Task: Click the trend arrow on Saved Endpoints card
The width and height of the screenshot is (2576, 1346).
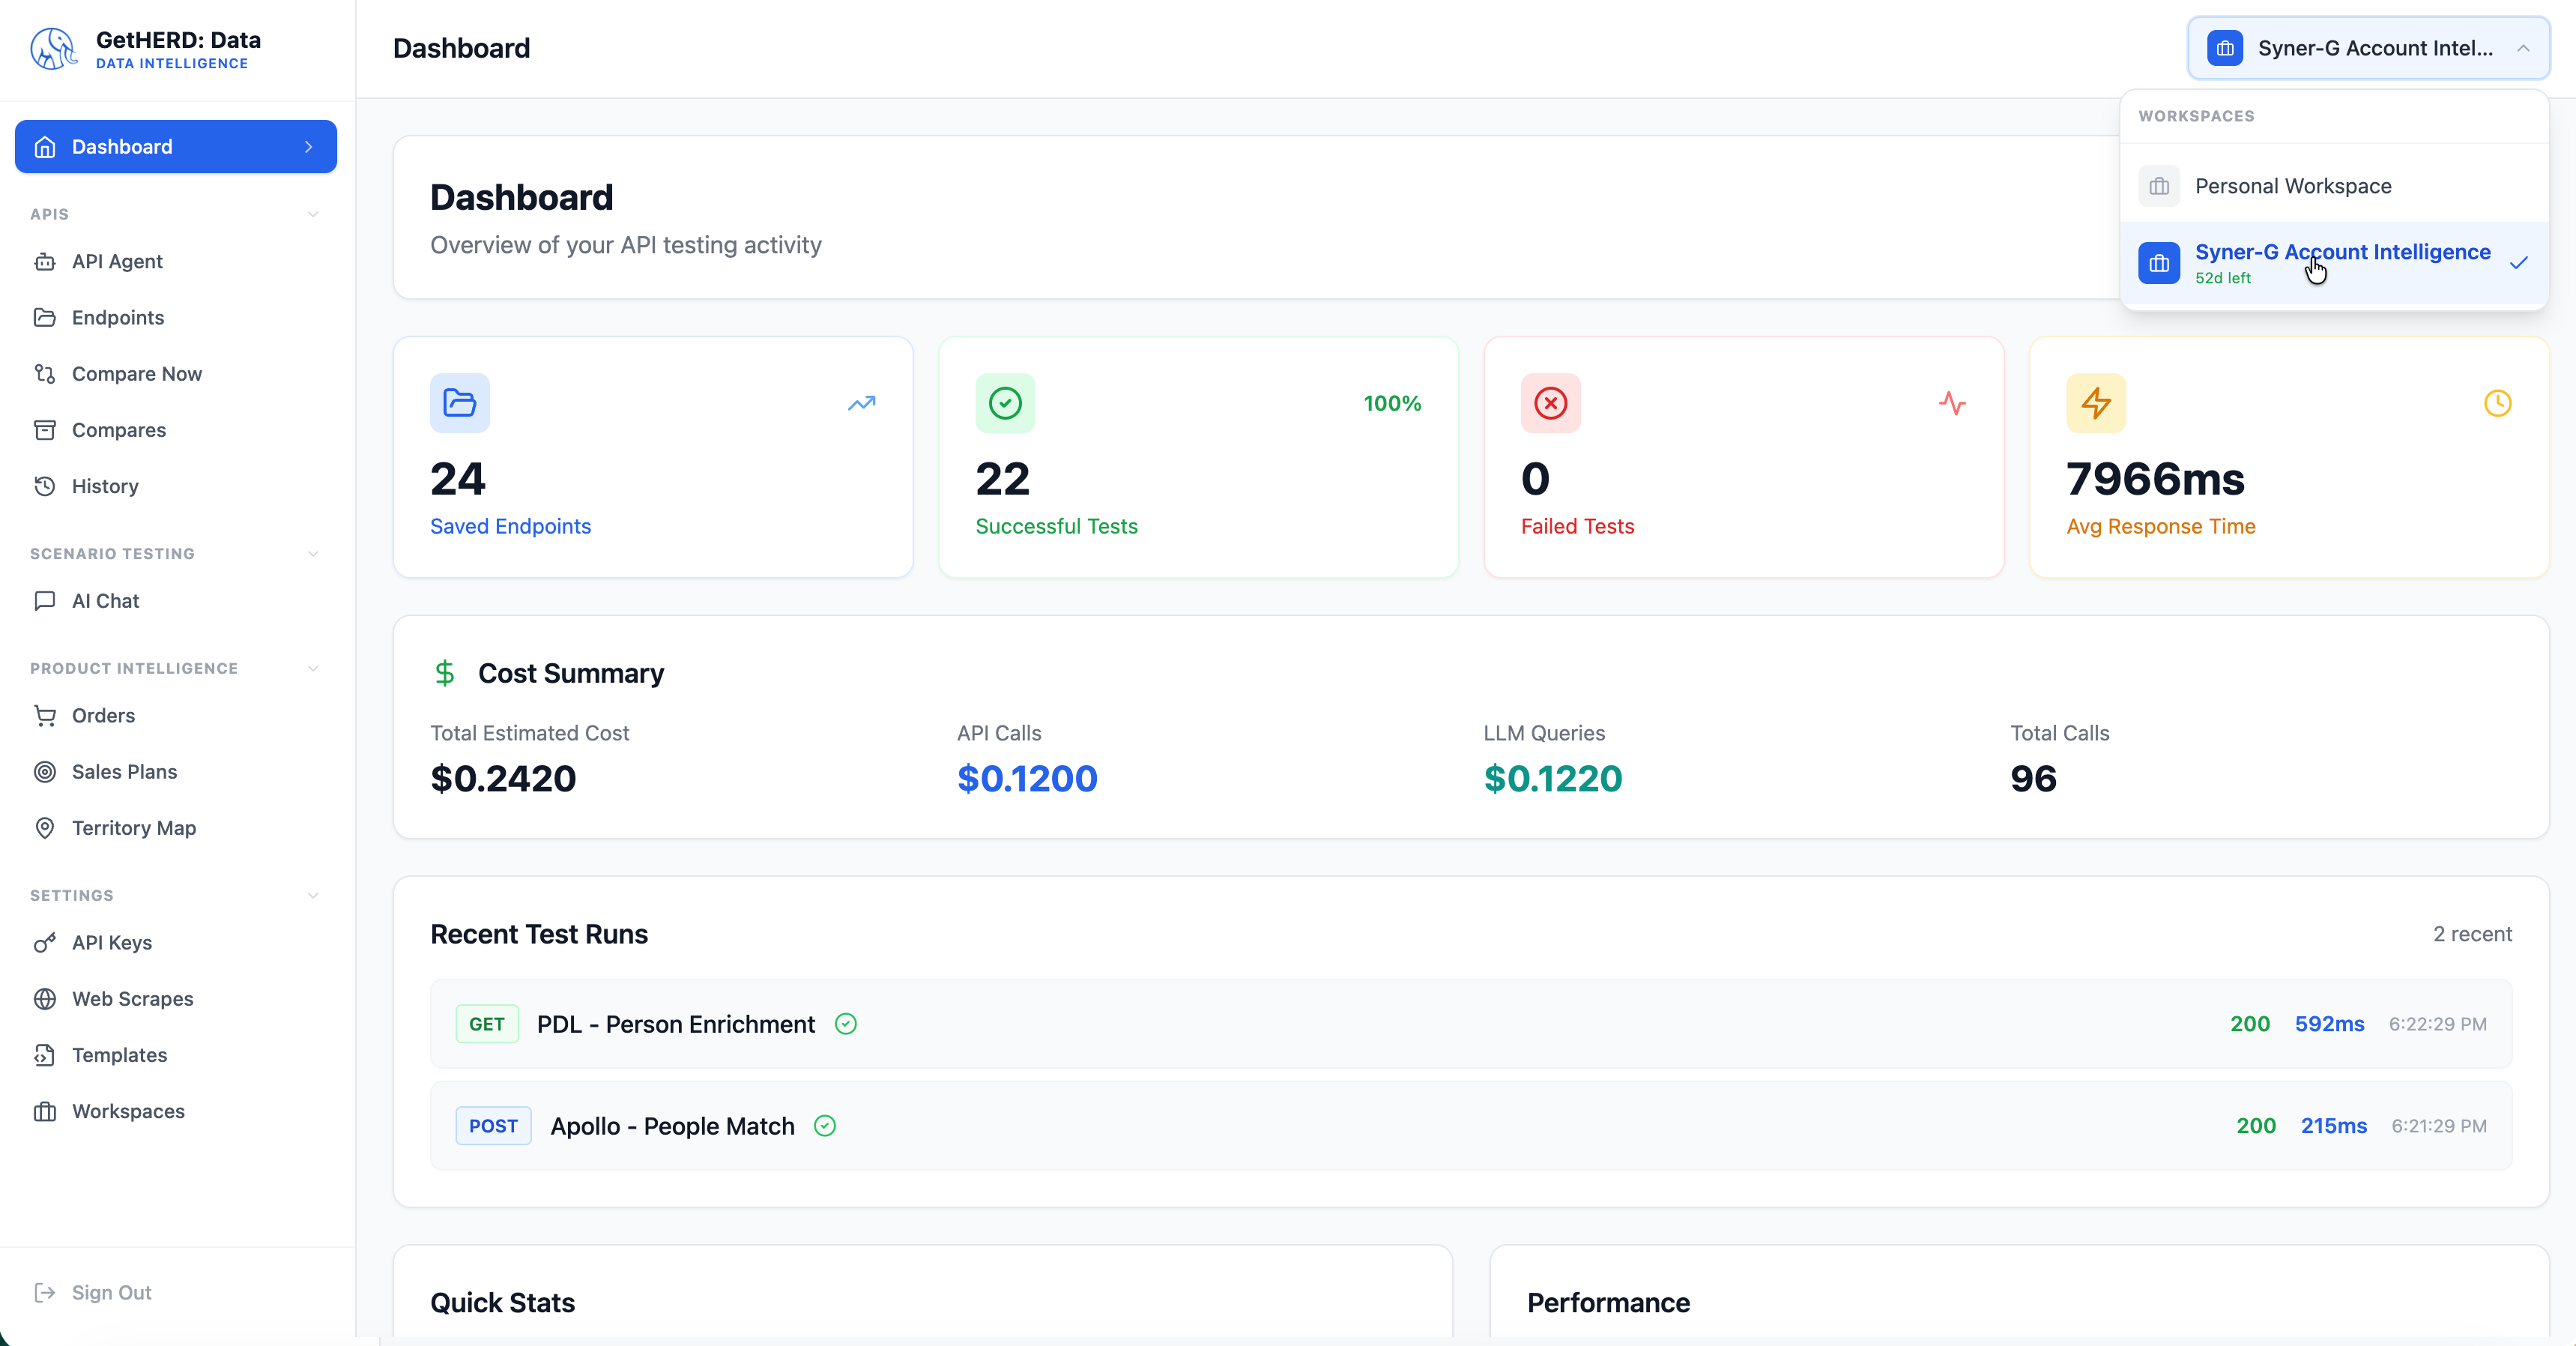Action: click(x=861, y=403)
